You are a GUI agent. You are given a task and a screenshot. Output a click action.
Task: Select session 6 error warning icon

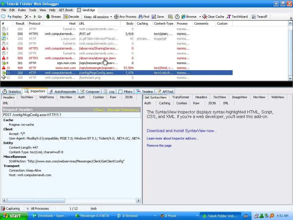pos(3,48)
